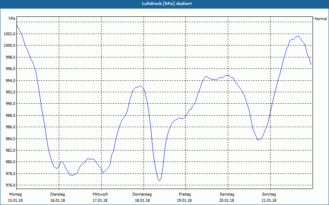Click the 994,0 axis value
329x205 pixels.
click(11, 80)
